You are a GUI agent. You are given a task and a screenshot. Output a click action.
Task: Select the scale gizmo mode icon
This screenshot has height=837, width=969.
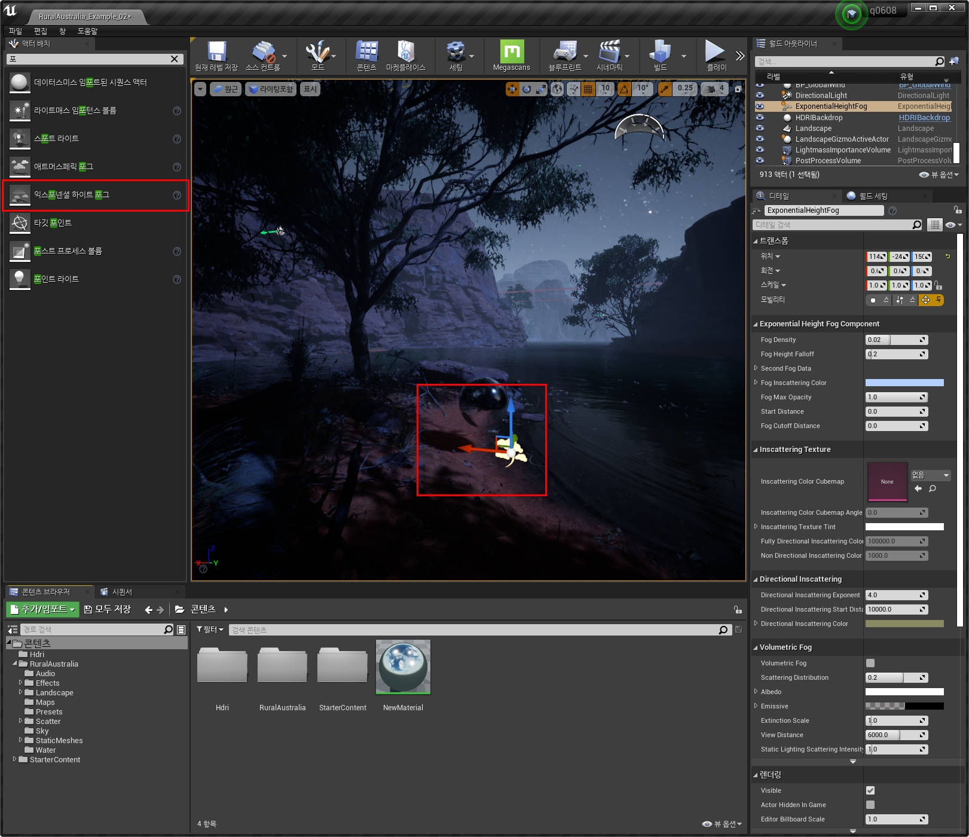pyautogui.click(x=541, y=89)
